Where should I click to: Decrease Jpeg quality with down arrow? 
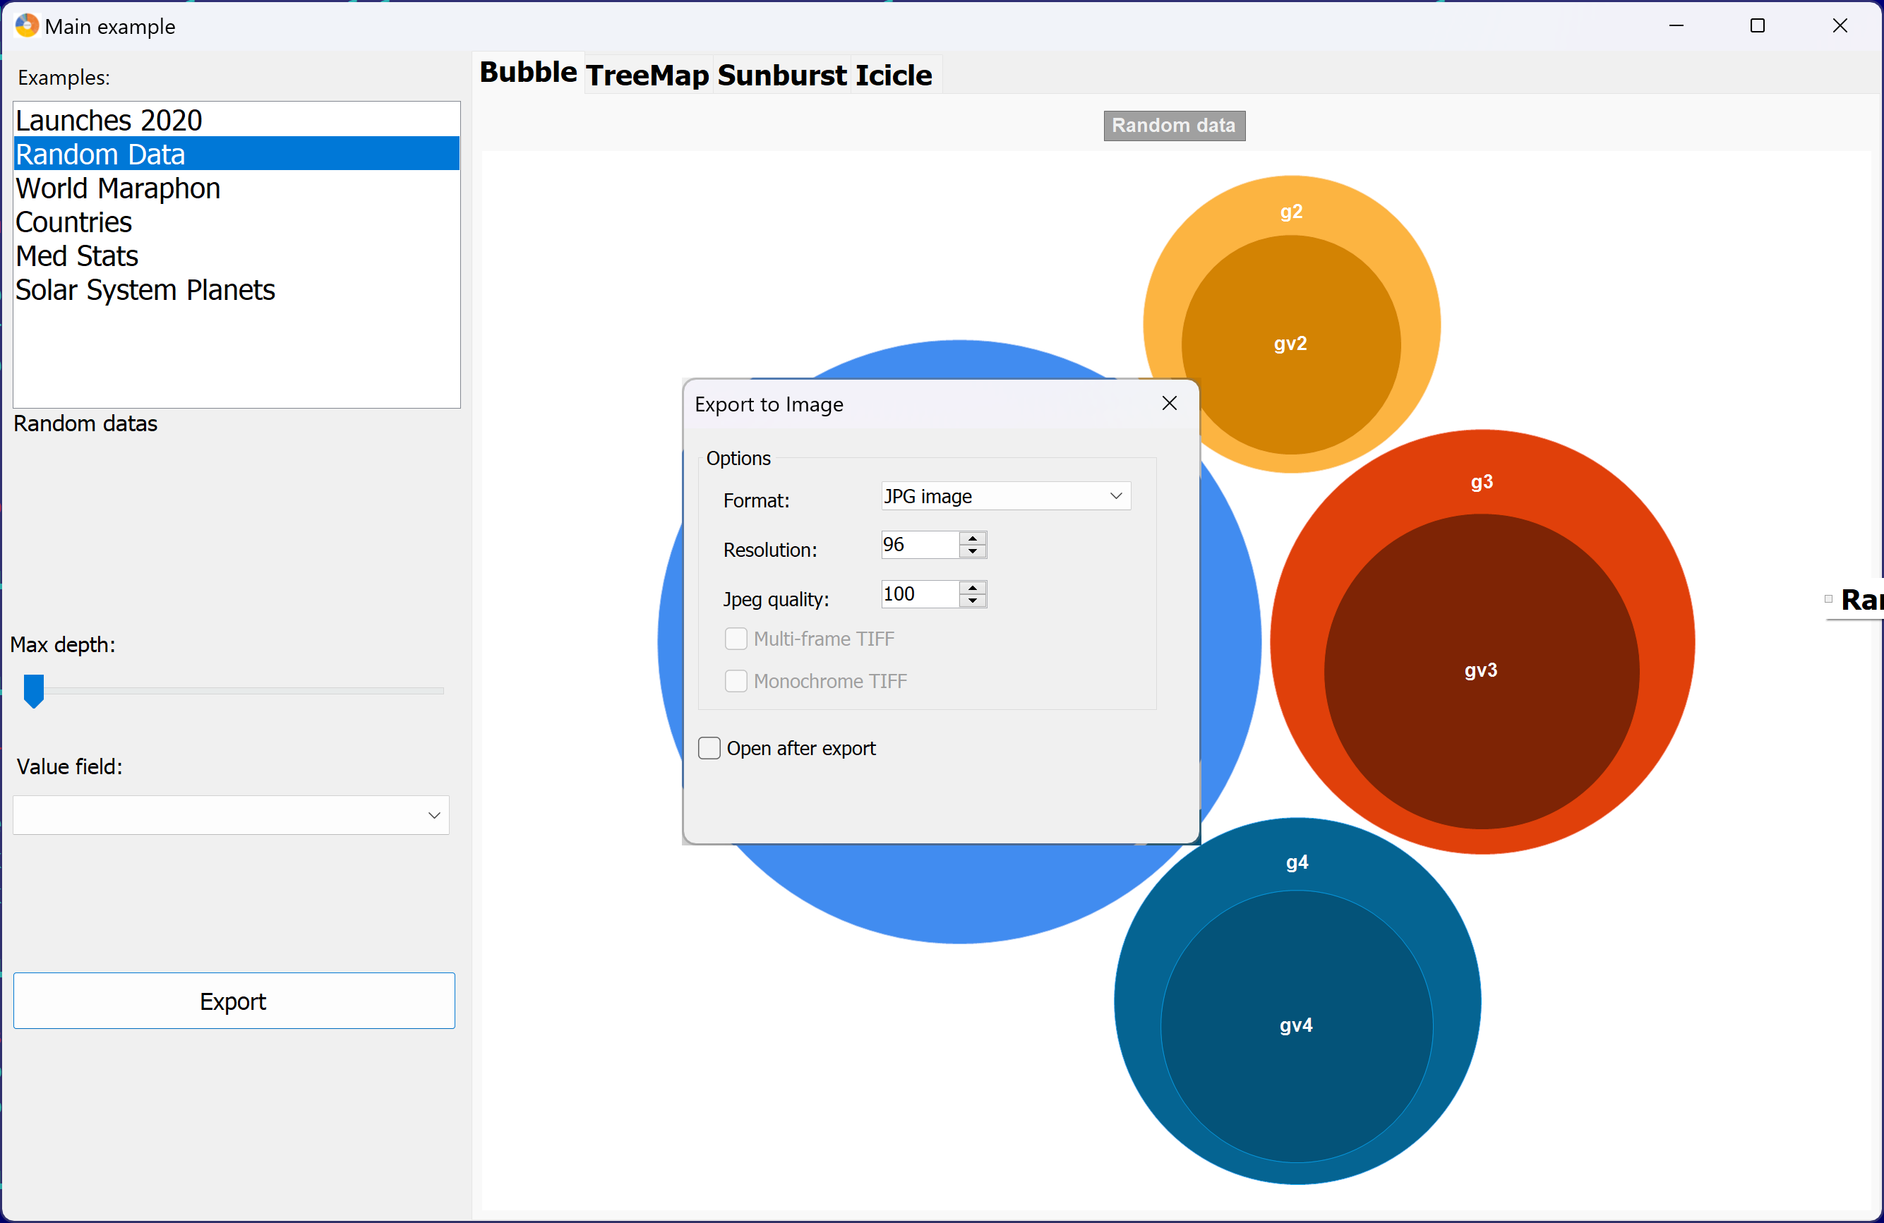[972, 601]
